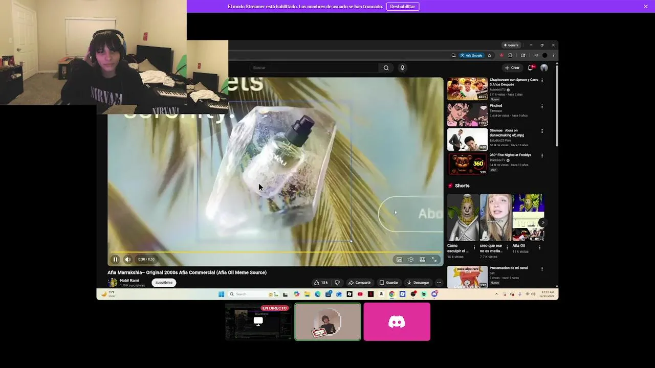Open the Crear menu
Screen dimensions: 655x368
512,67
